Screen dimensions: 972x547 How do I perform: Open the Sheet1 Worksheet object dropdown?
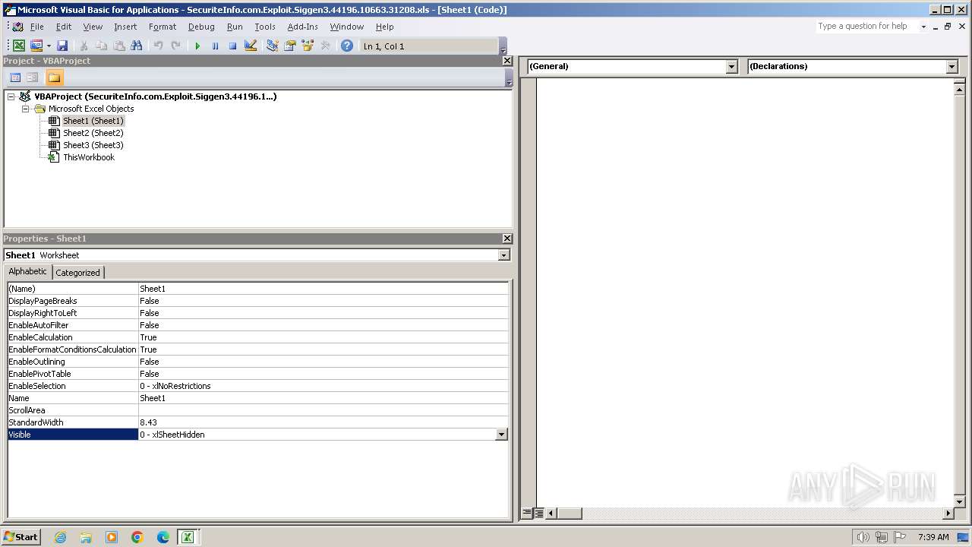tap(504, 255)
